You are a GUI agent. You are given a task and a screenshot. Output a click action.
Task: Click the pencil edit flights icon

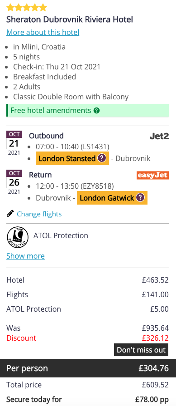pyautogui.click(x=10, y=214)
